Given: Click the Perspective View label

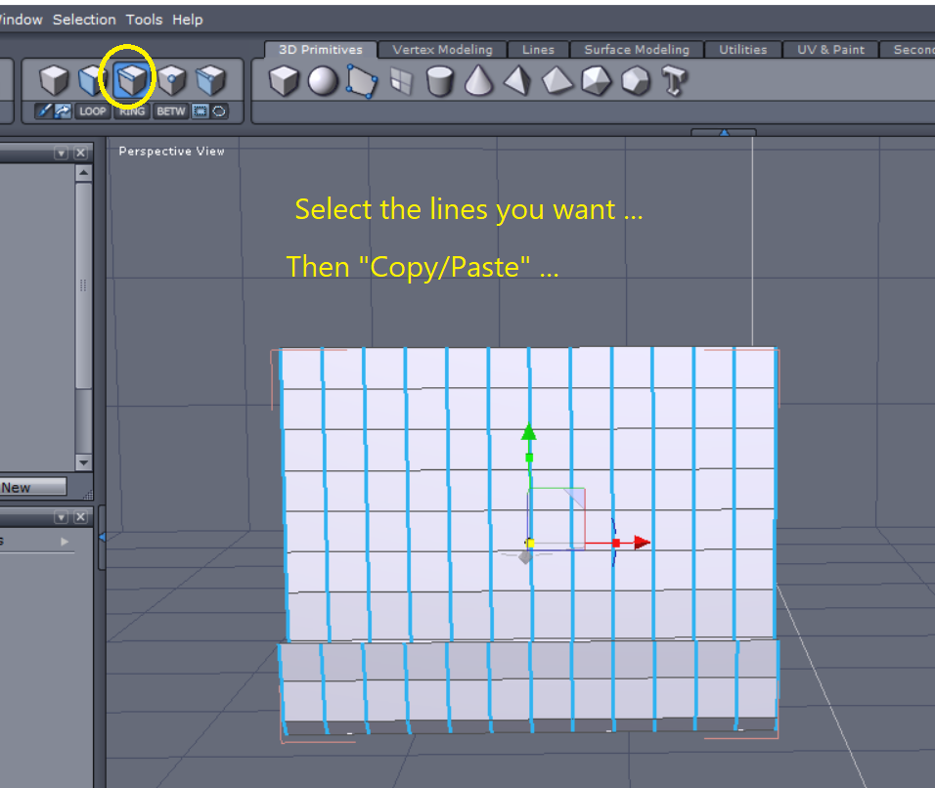Looking at the screenshot, I should pyautogui.click(x=172, y=152).
